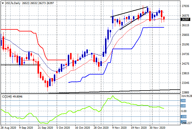Viewport: 192px width, 131px height.
Task: Click the 25195 price axis label
Action: 185,44
